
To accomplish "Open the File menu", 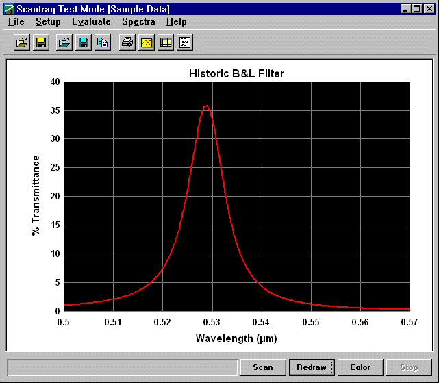I will 16,21.
